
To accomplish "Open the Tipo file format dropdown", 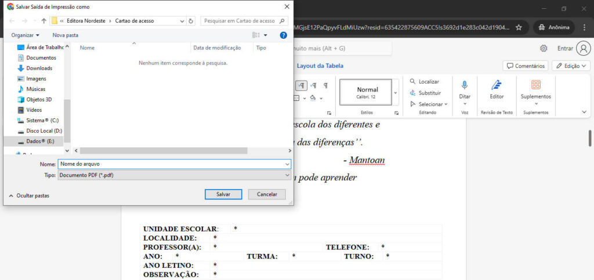I will [174, 175].
